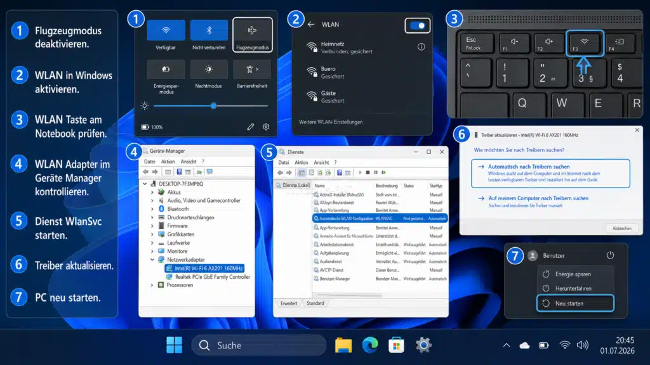Restart the service with restart icon

383,172
